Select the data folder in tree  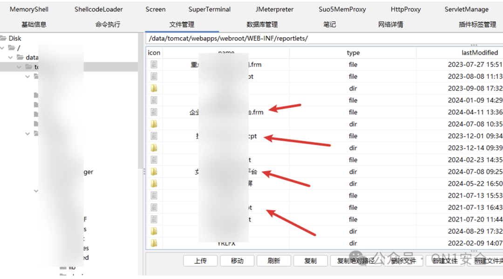click(x=32, y=58)
